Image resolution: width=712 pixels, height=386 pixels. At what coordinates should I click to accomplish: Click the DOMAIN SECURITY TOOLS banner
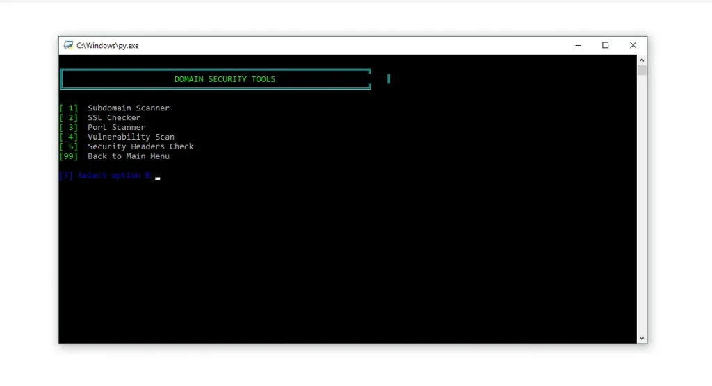(225, 79)
